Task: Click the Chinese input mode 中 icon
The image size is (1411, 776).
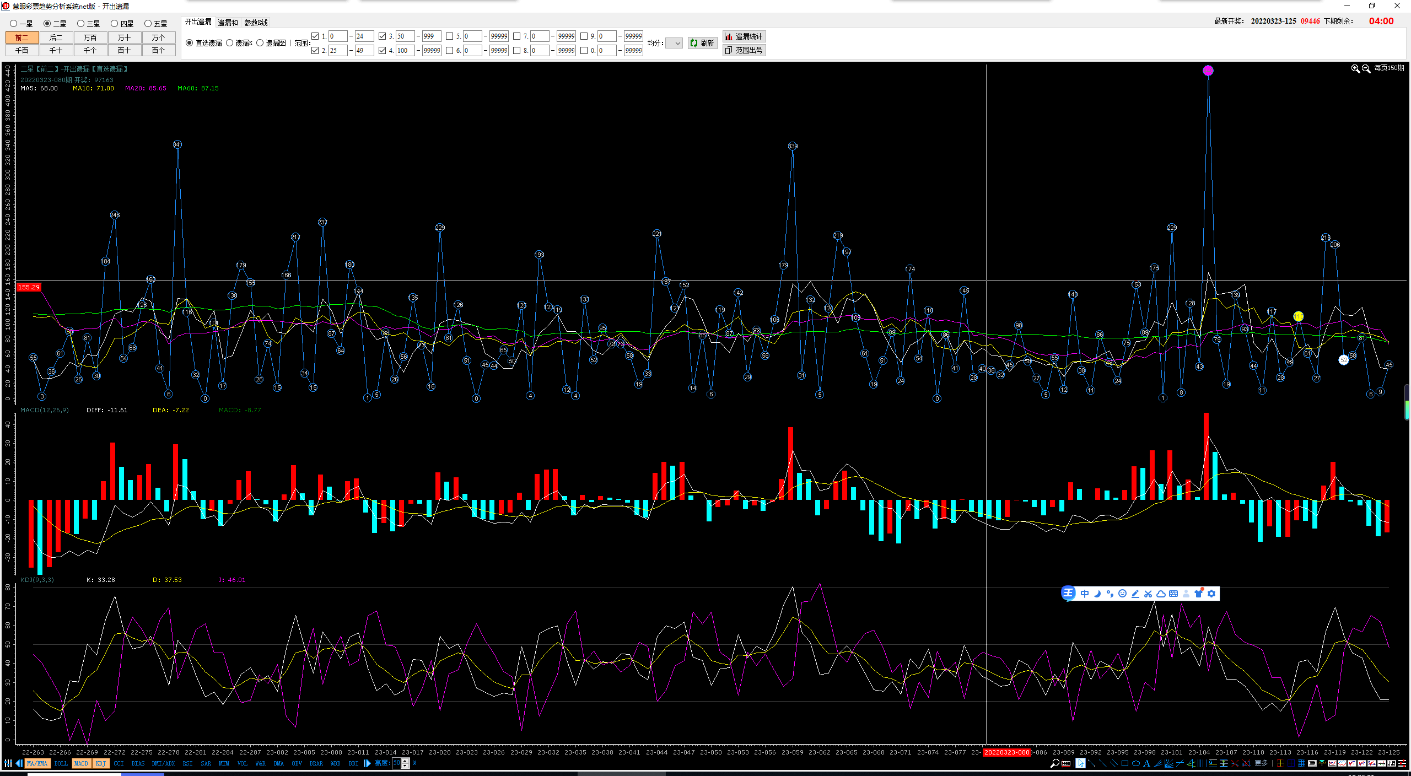Action: pos(1084,594)
